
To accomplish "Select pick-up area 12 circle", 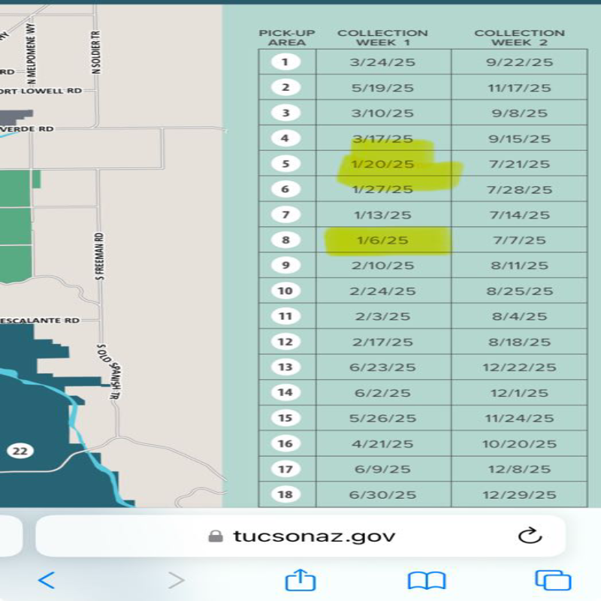I will pyautogui.click(x=285, y=342).
